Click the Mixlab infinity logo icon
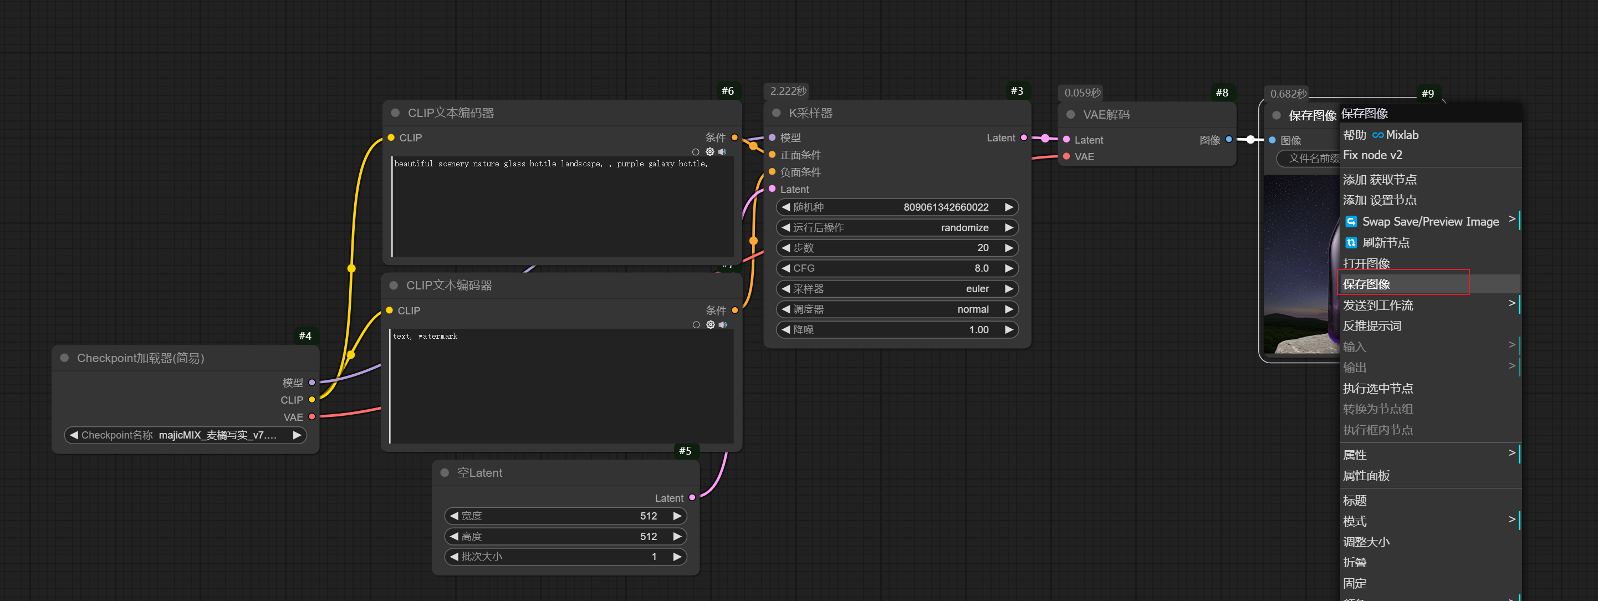Viewport: 1598px width, 601px height. 1377,135
